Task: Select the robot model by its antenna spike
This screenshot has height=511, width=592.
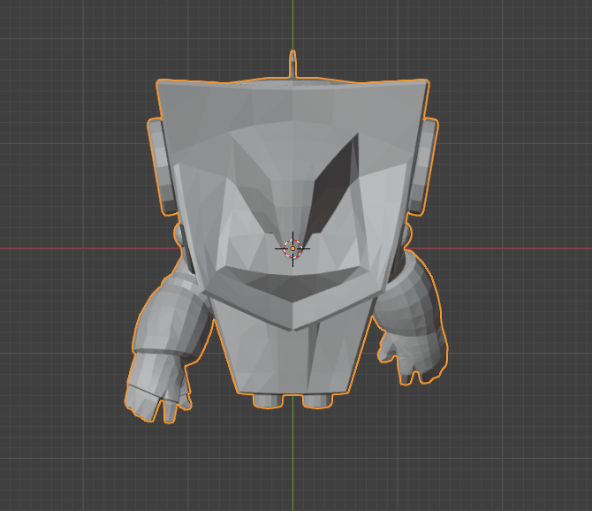Action: (292, 64)
